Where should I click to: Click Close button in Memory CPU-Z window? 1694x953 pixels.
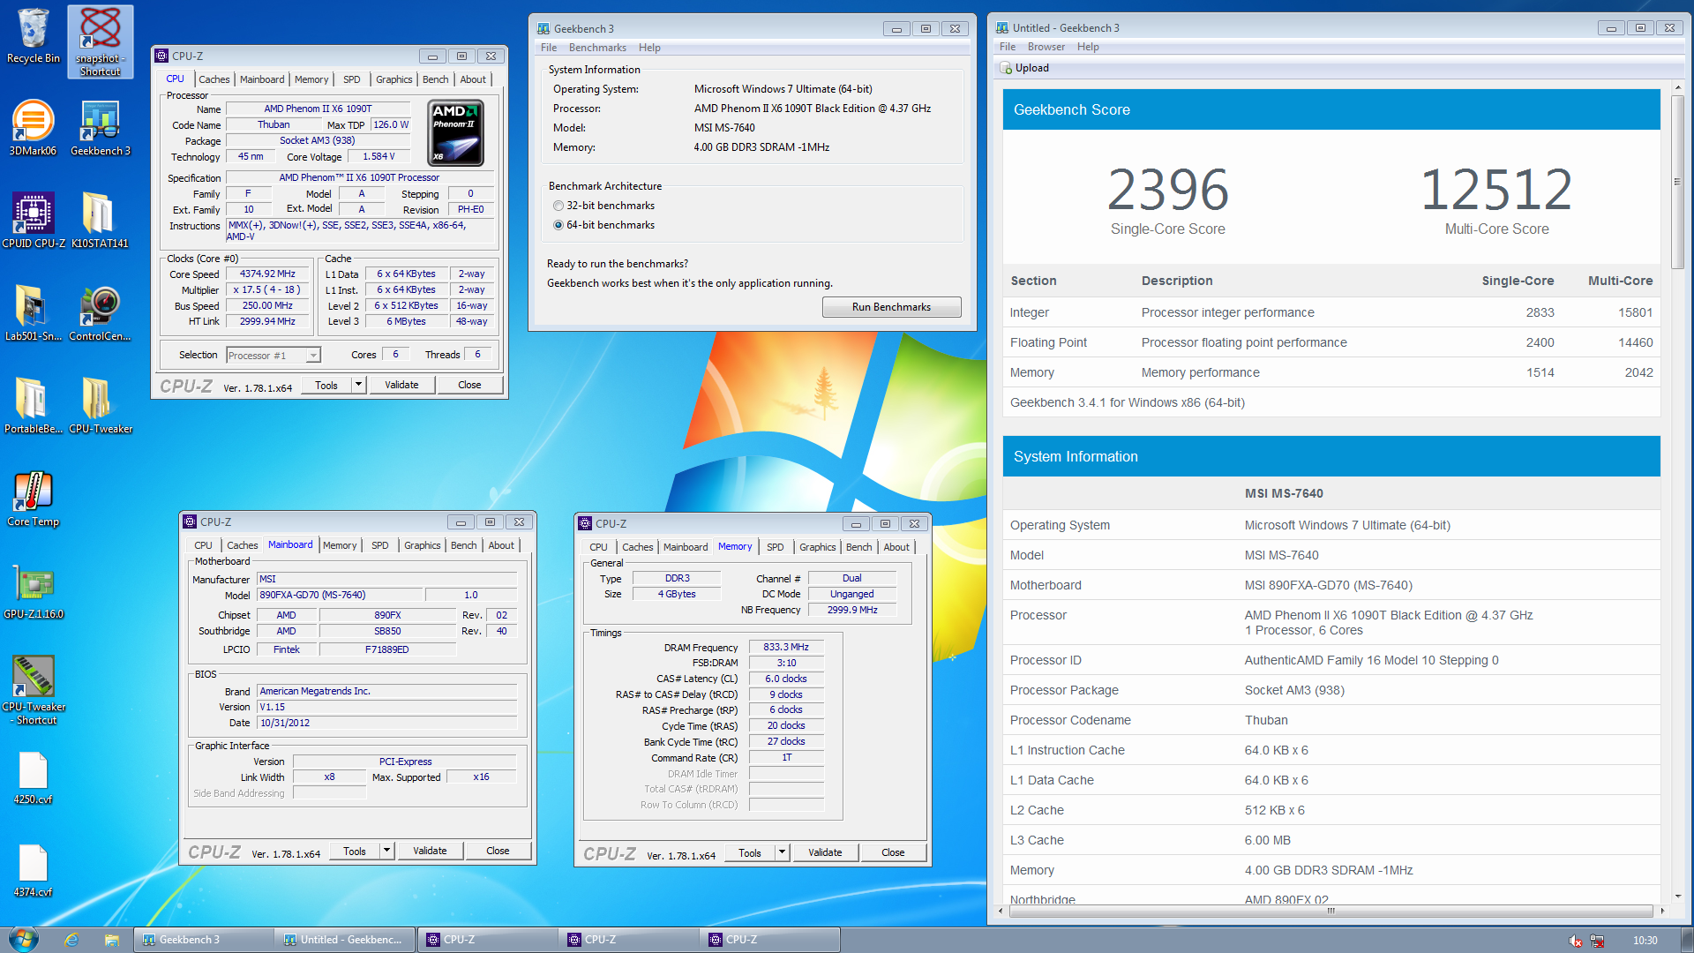click(893, 852)
